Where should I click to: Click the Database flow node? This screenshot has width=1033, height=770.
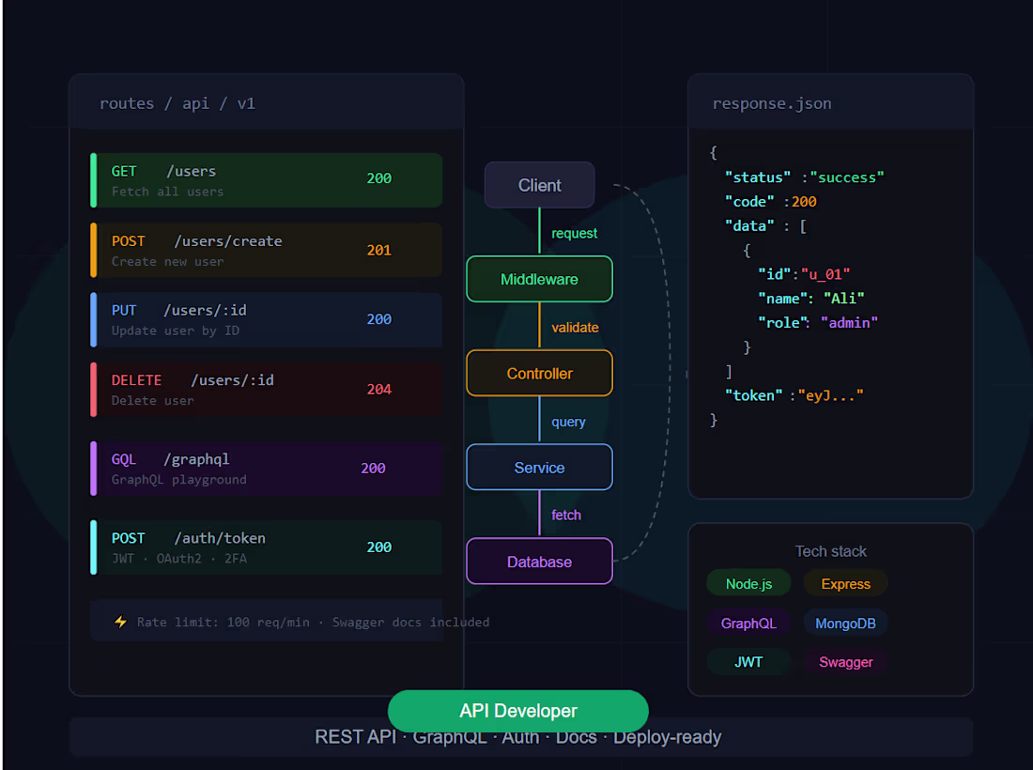click(x=540, y=562)
